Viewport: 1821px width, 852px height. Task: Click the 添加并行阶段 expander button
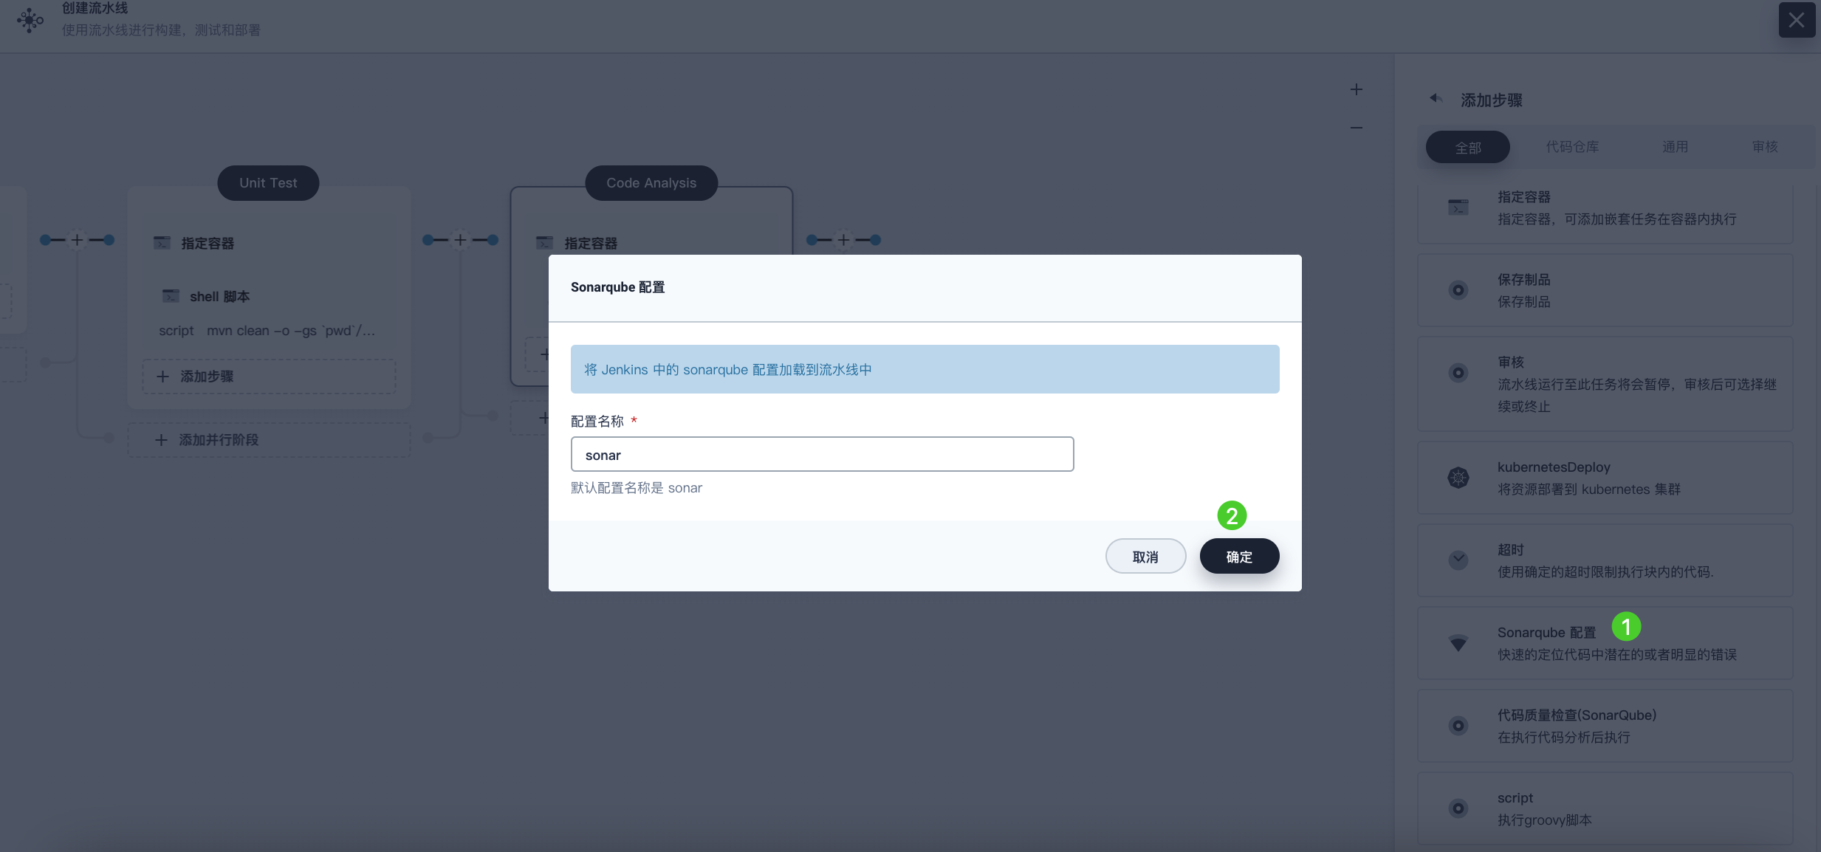267,439
